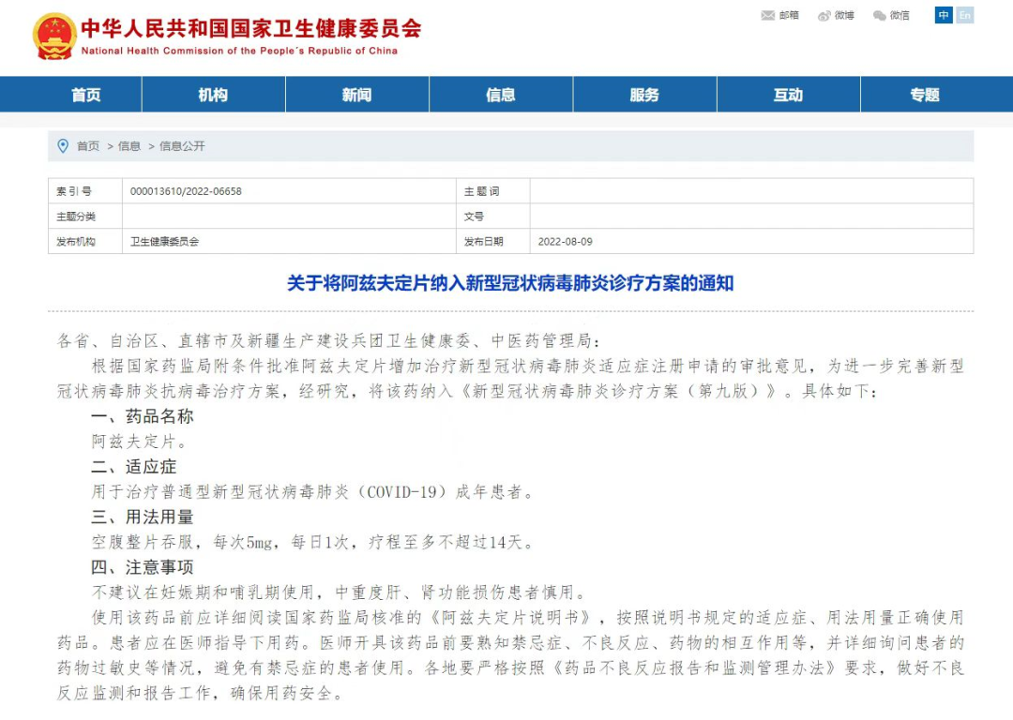Click the breadcrumb location pin icon
Viewport: 1013px width, 720px height.
[62, 146]
